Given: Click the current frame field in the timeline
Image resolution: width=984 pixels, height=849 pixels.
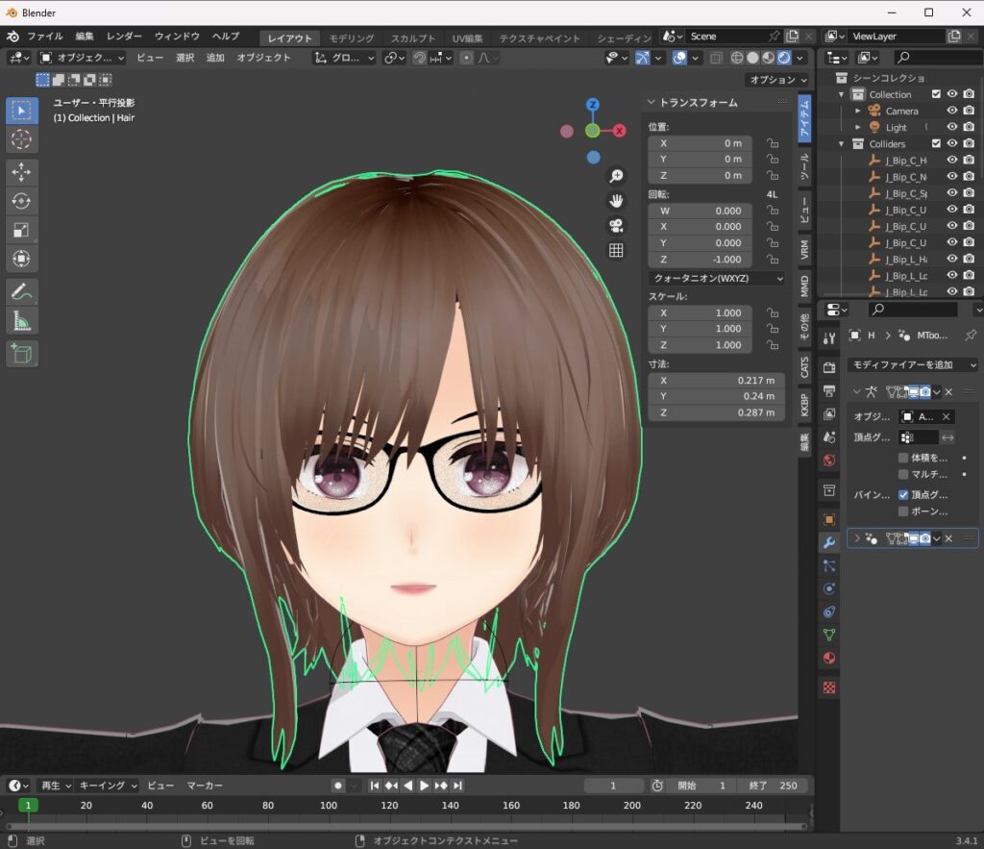Looking at the screenshot, I should [613, 786].
